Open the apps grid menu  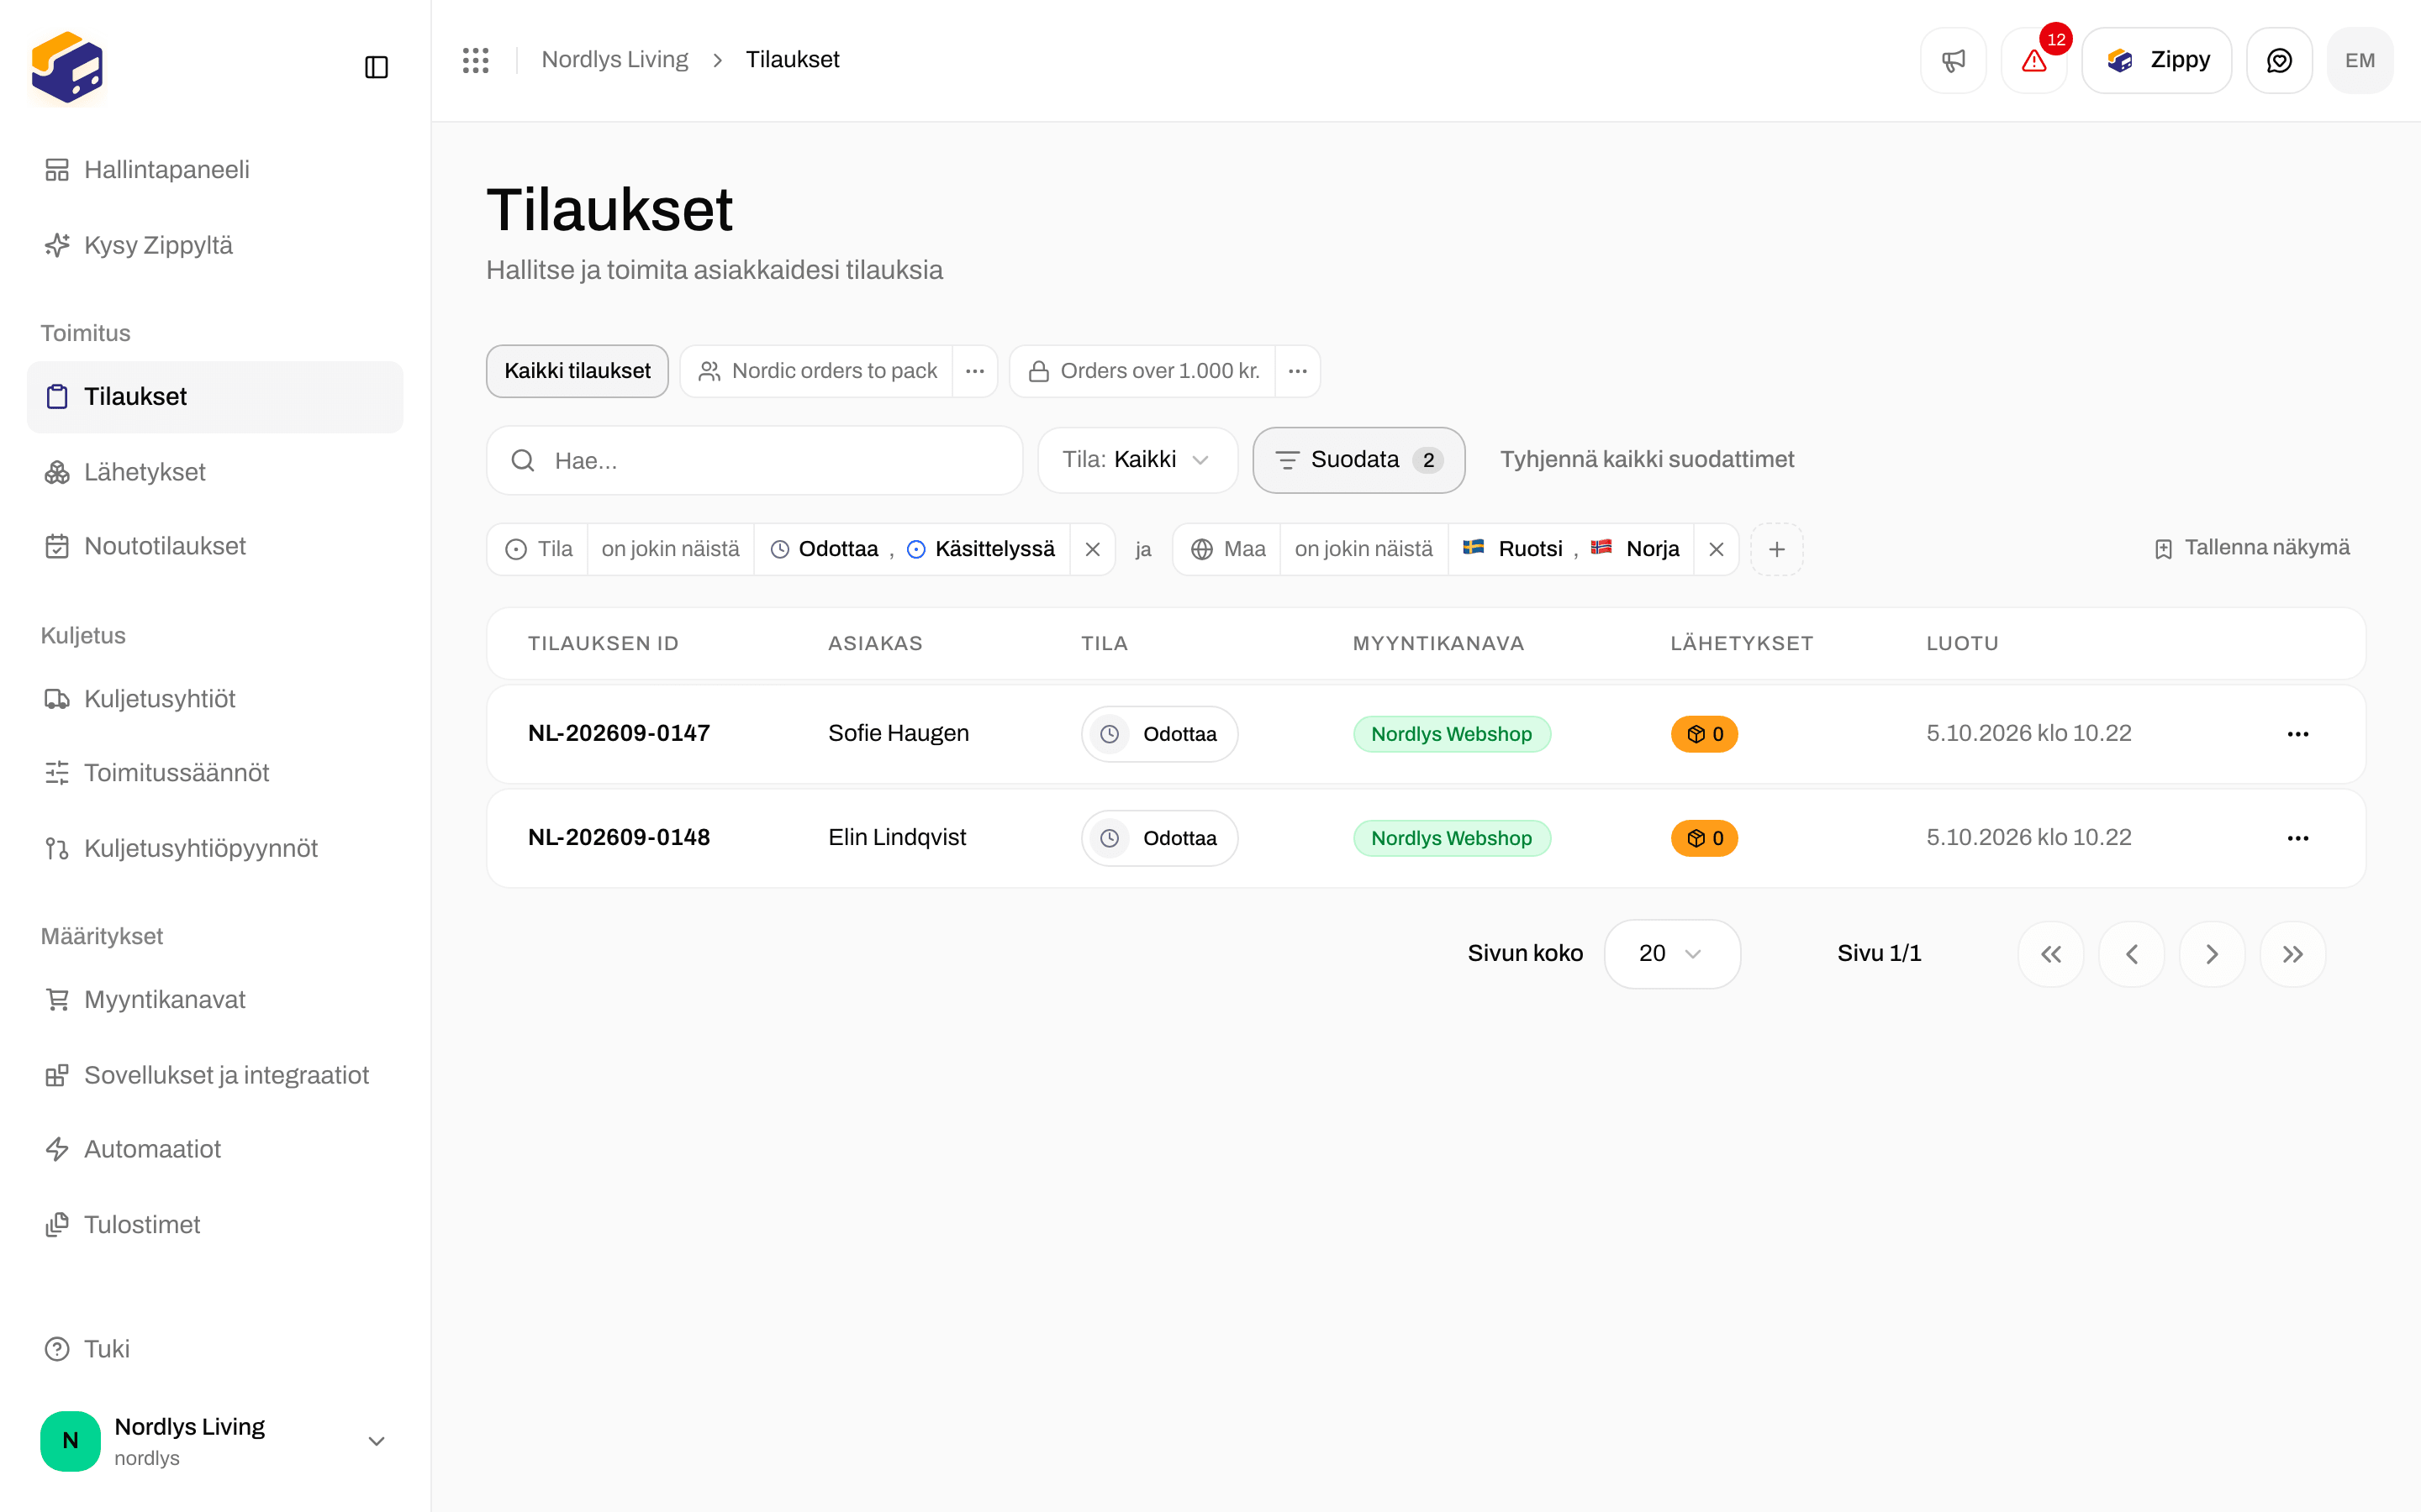click(475, 60)
